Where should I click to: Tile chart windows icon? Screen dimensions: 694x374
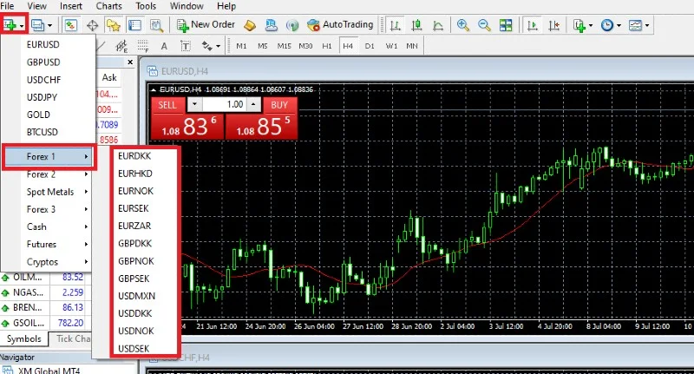[x=506, y=25]
